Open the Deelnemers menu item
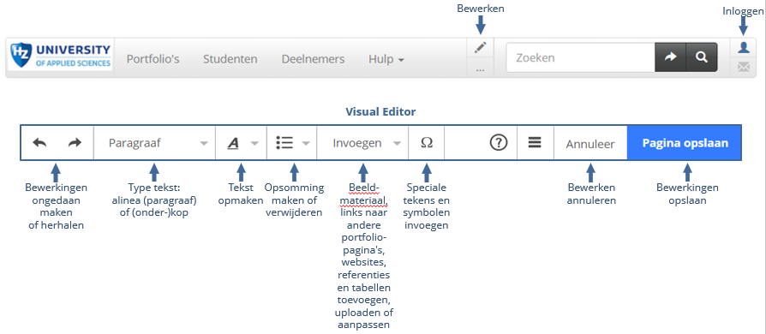766x334 pixels. tap(313, 59)
